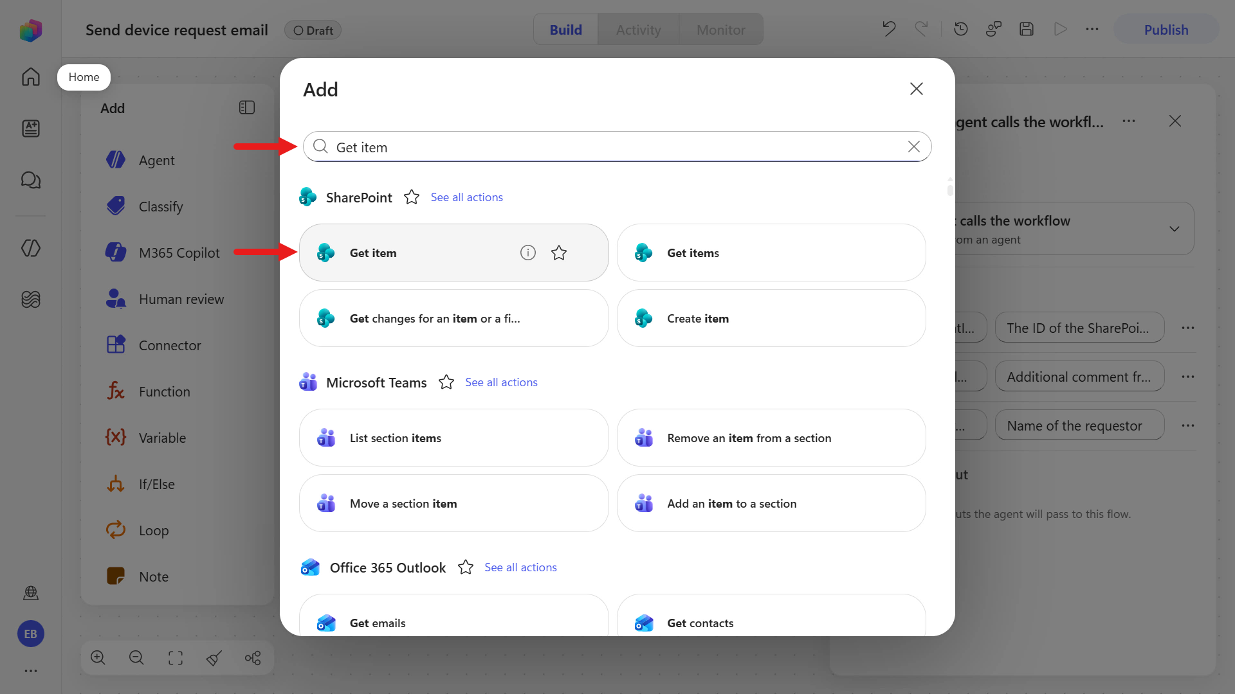Choose the SharePoint Get items action

pos(771,253)
